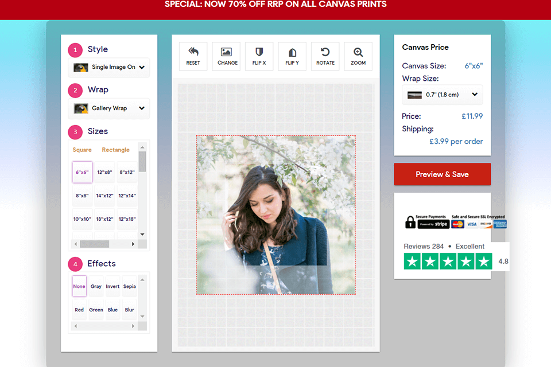Flip the image vertically with Flip Y
This screenshot has height=367, width=551.
[292, 56]
